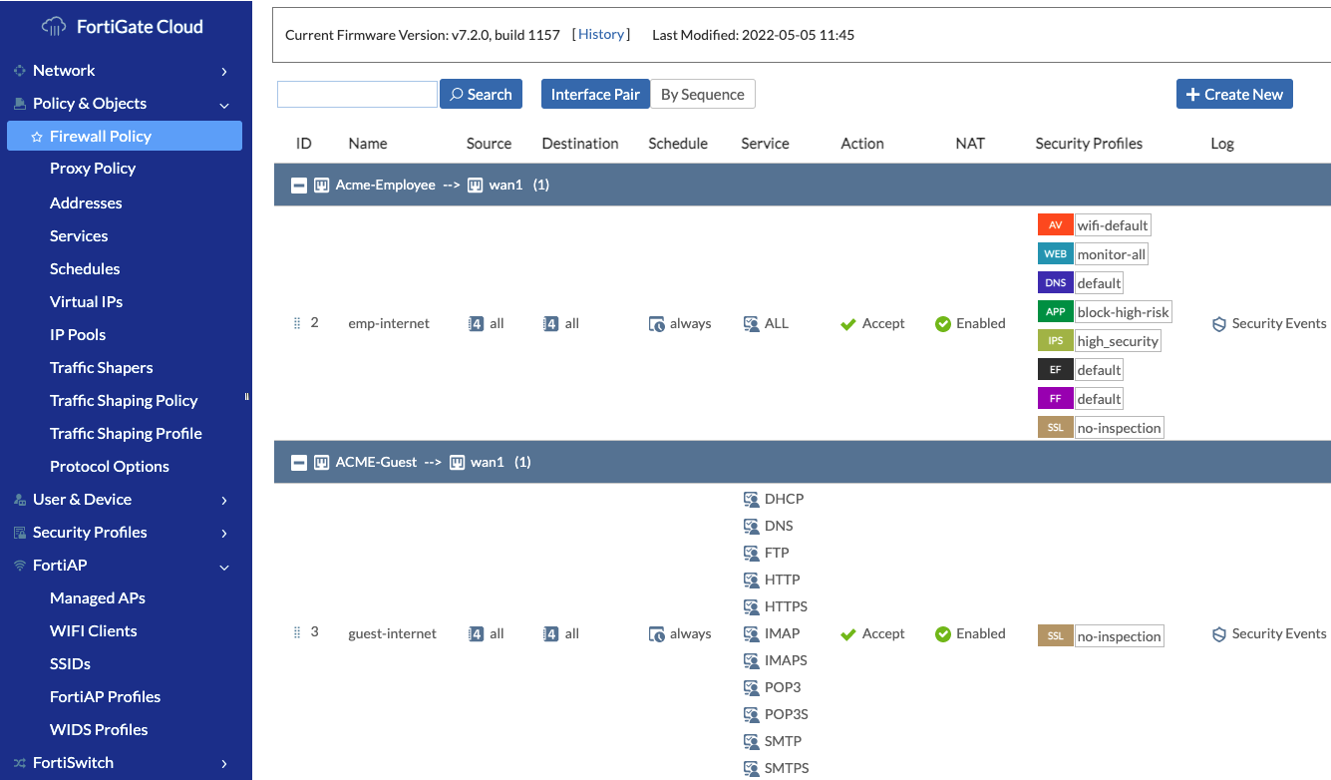
Task: Click the SSL badge in emp-internet row
Action: point(1055,428)
